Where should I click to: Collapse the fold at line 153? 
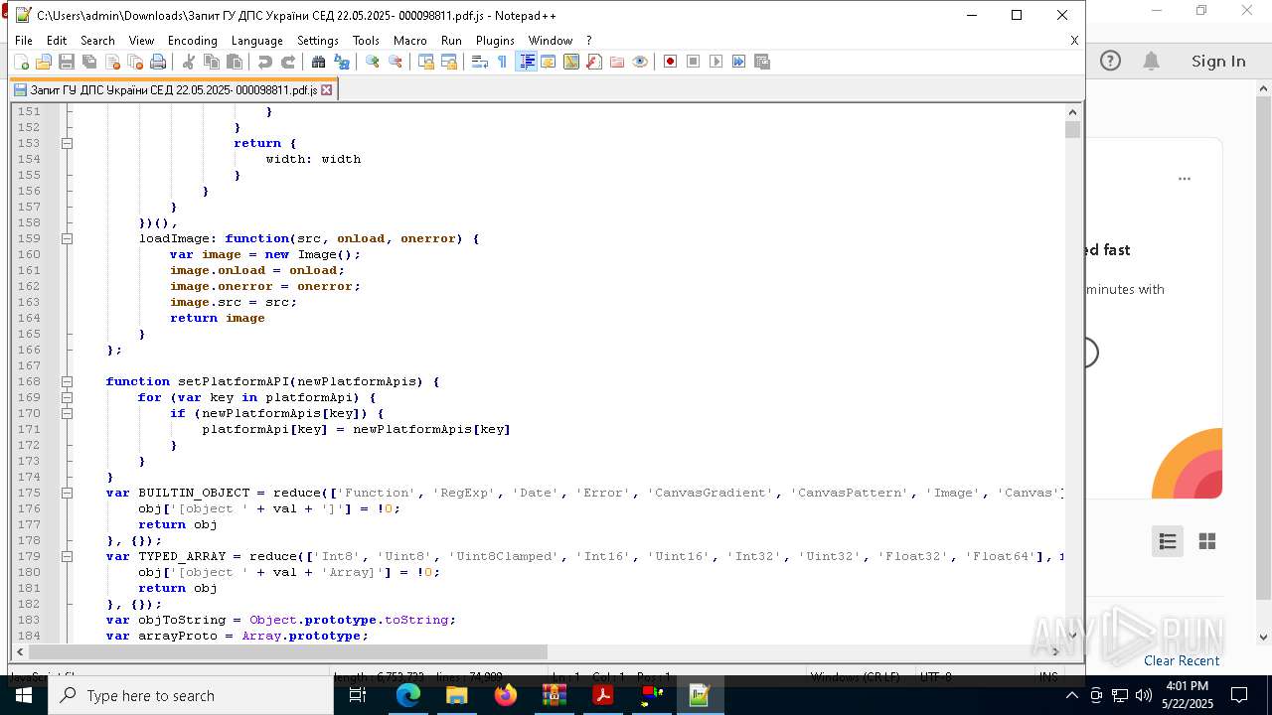pos(67,143)
